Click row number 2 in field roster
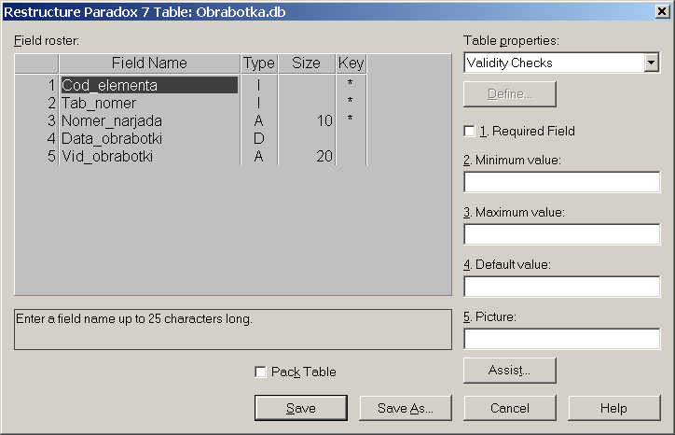 pyautogui.click(x=51, y=103)
